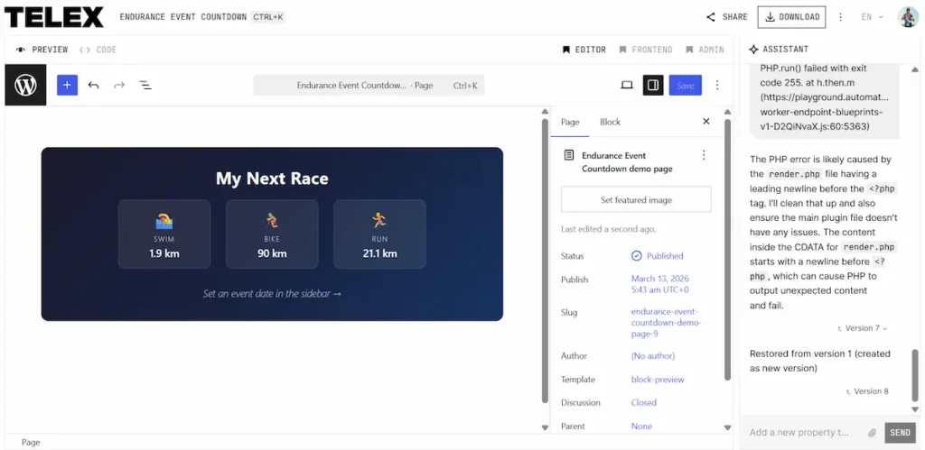The width and height of the screenshot is (925, 450).
Task: Click the assistant chat scrollbar thumb
Action: click(x=915, y=376)
